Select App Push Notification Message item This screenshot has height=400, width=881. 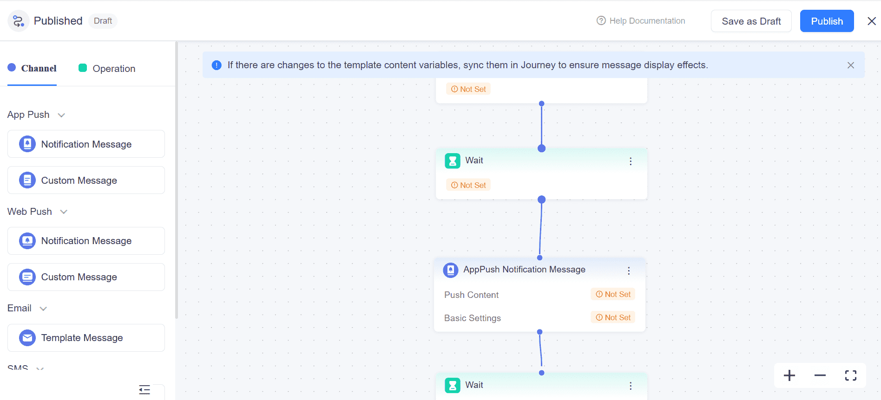[x=86, y=144]
